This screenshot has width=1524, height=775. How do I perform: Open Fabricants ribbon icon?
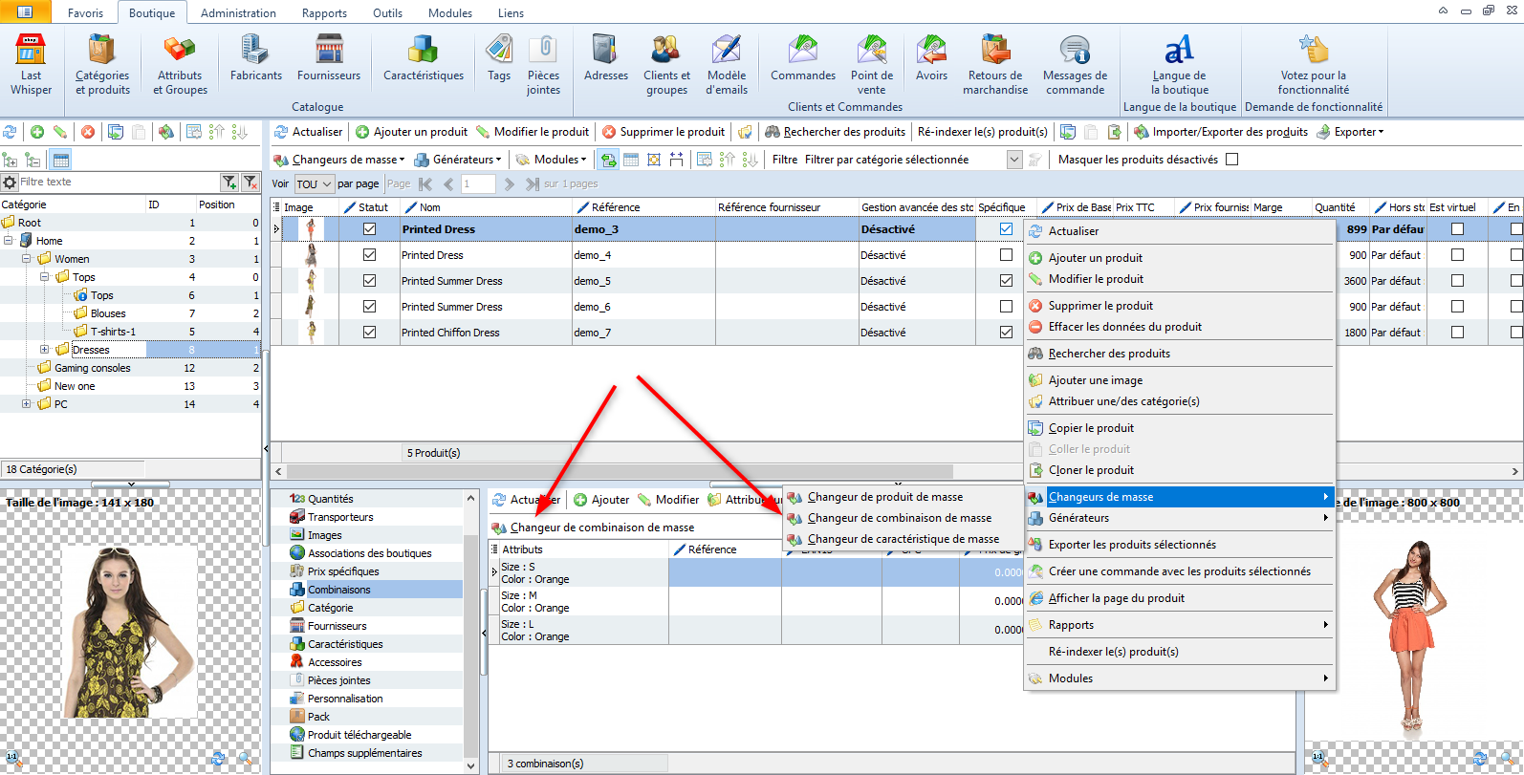256,57
